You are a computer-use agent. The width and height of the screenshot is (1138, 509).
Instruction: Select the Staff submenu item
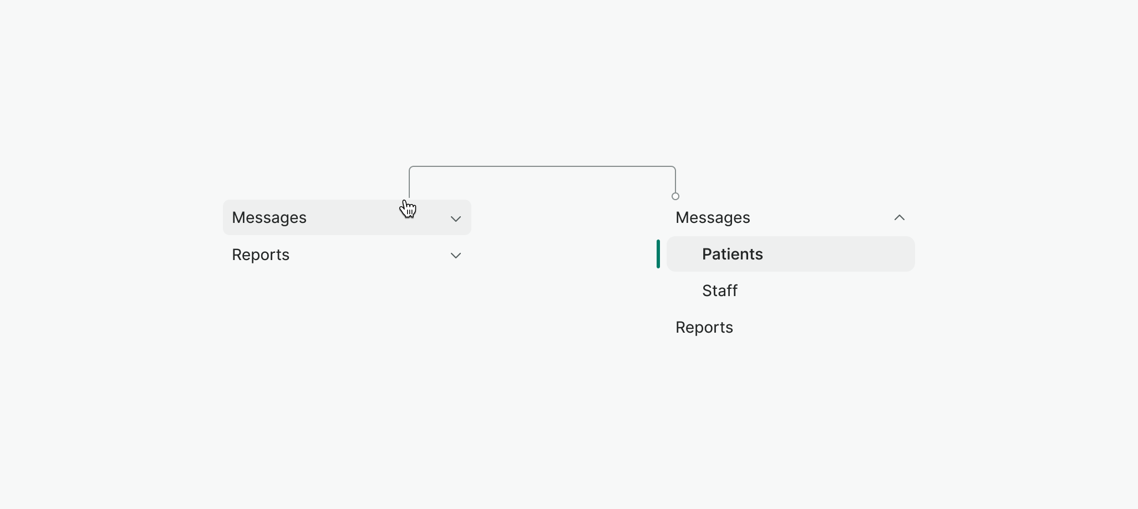click(719, 291)
